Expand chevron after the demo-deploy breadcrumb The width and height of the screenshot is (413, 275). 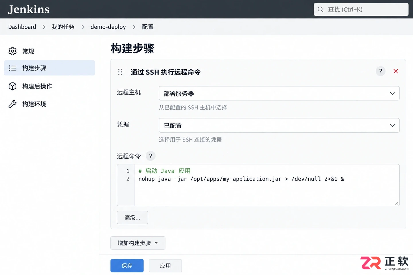pyautogui.click(x=134, y=27)
